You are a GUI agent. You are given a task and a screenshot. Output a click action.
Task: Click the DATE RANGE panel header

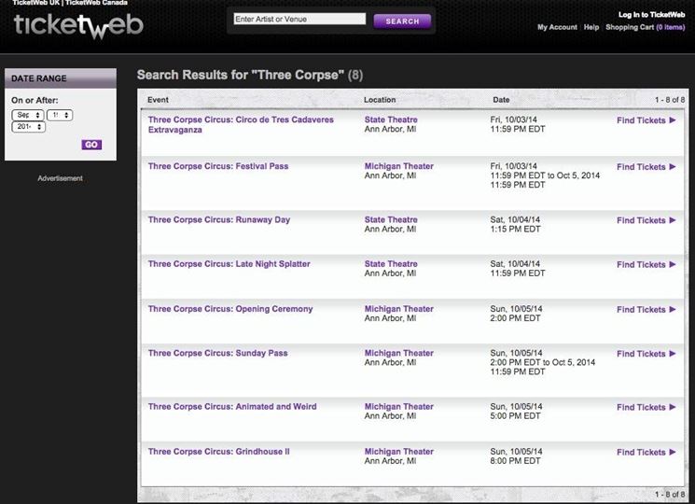(61, 78)
